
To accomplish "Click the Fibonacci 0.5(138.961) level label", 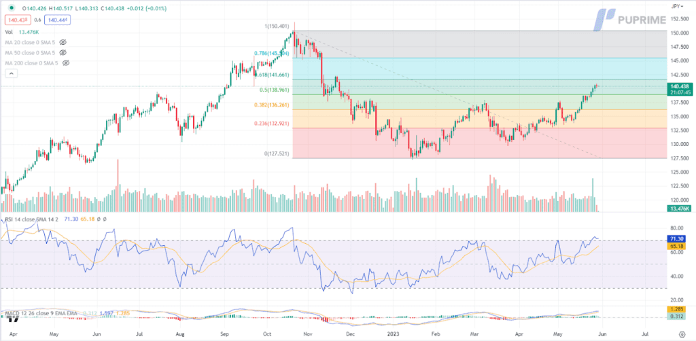I will 275,90.
